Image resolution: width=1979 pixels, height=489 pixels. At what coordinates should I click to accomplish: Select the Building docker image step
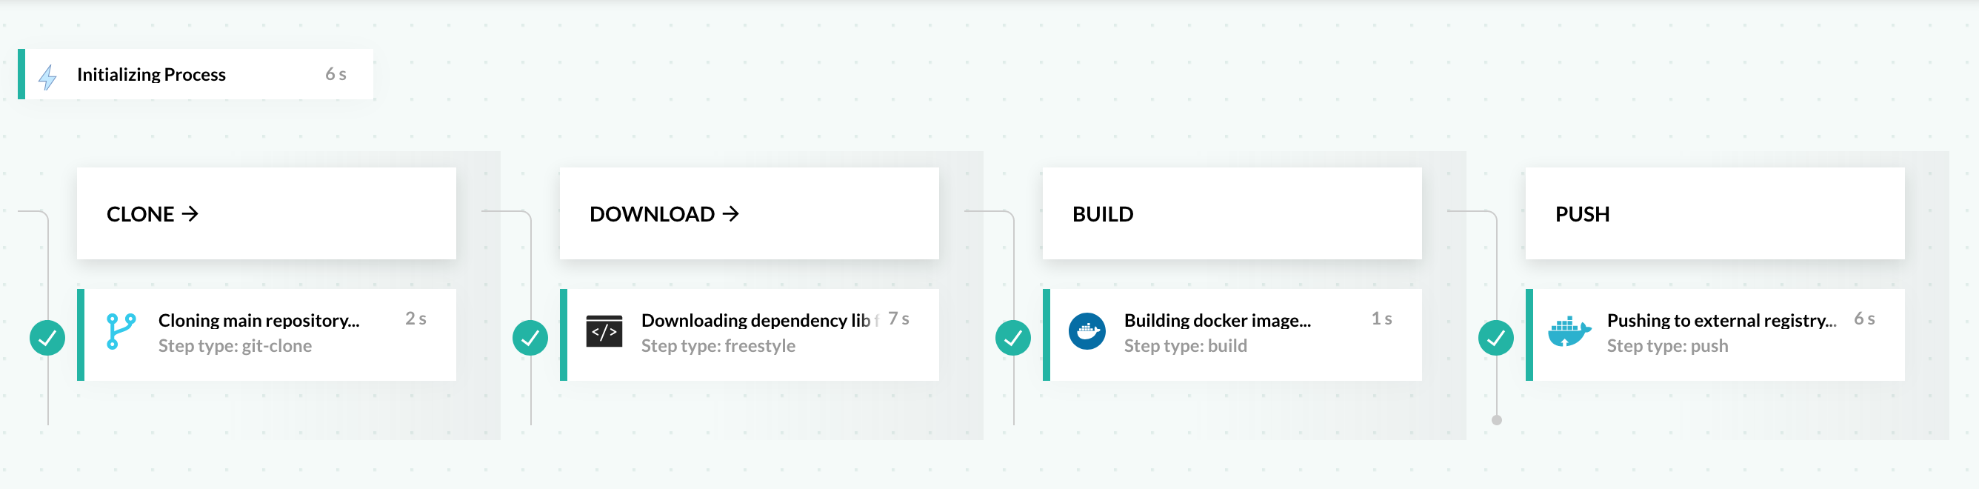[1217, 321]
